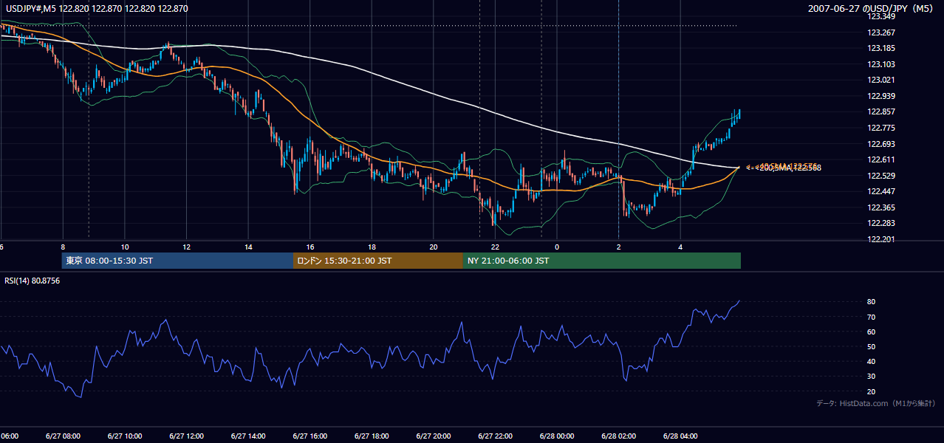Click price axis label 122.283

coord(881,223)
